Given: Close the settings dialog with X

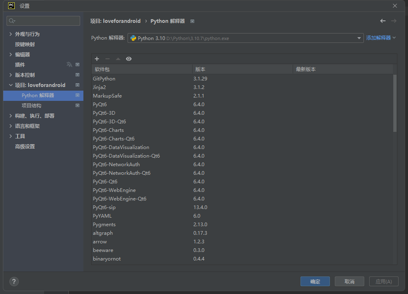Looking at the screenshot, I should coord(395,6).
